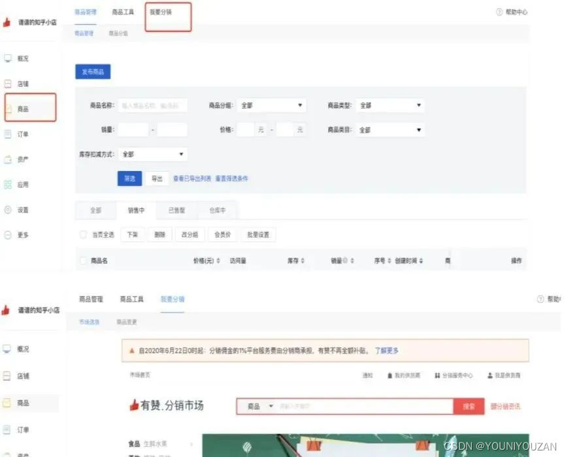The height and width of the screenshot is (457, 566).
Task: Click 分销服务中心 icon in market bar
Action: pyautogui.click(x=437, y=375)
